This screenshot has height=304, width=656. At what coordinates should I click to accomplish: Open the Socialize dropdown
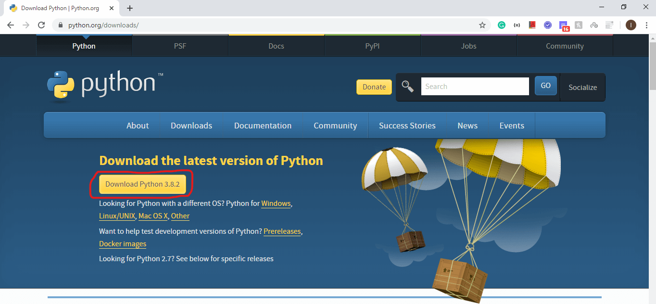pyautogui.click(x=583, y=87)
